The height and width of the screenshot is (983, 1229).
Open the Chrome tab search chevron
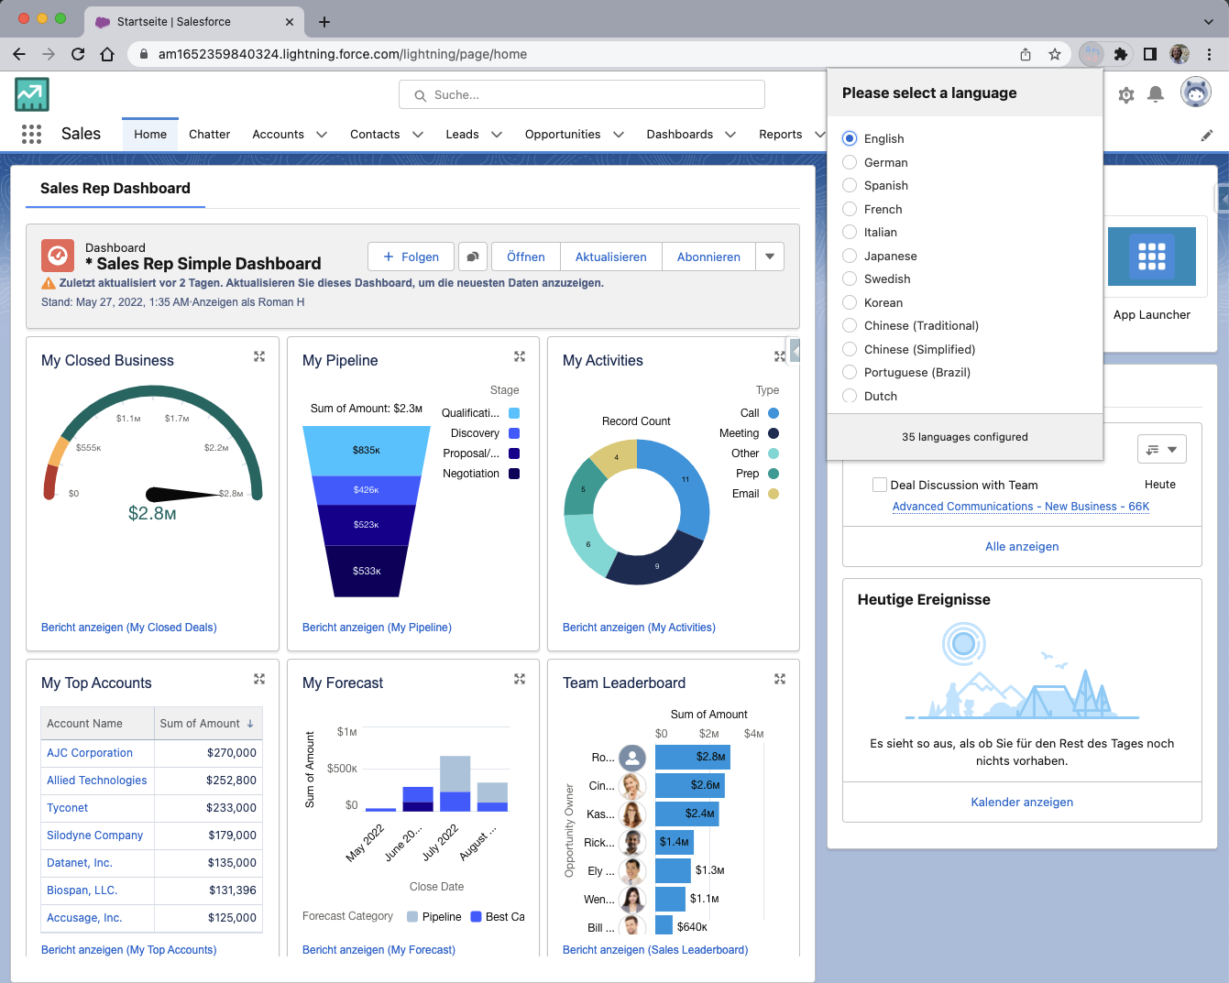1208,21
